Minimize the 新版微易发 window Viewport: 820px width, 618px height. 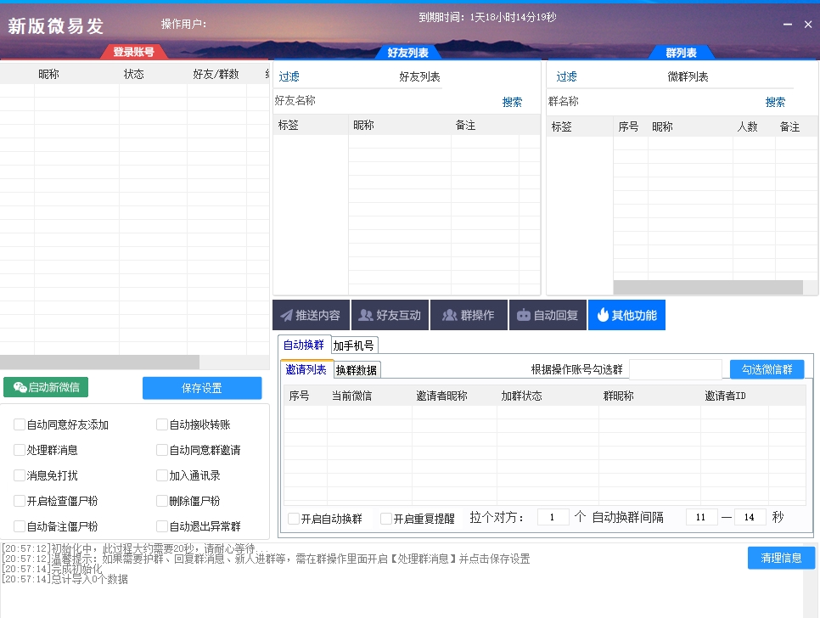point(788,24)
